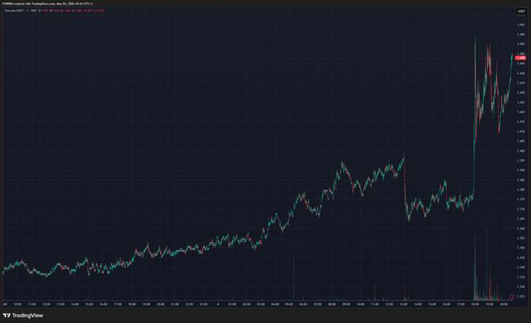Screen dimensions: 531x323
Task: Click the Toncoin/USDT symbol title in legend
Action: click(x=21, y=11)
